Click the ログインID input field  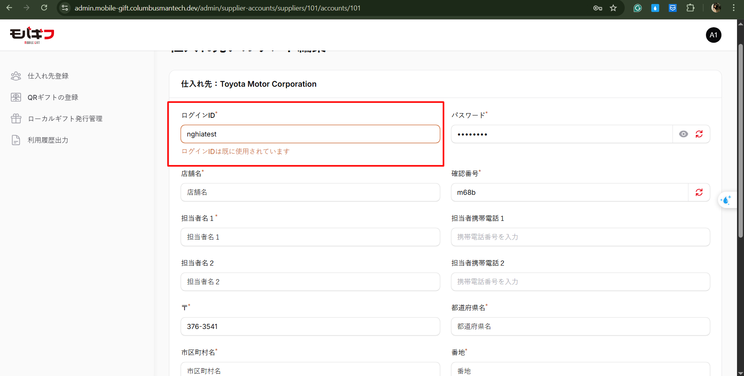[x=310, y=134]
